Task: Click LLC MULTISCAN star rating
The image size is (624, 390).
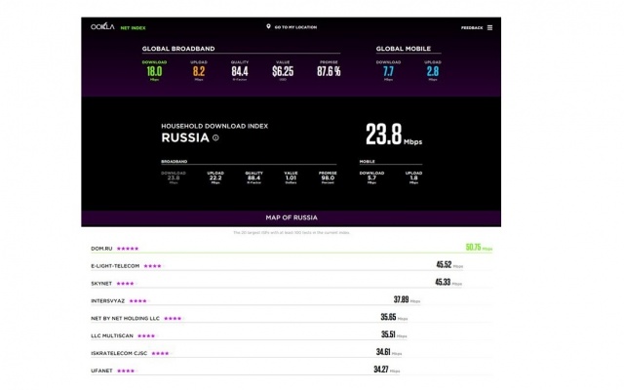Action: (x=146, y=336)
